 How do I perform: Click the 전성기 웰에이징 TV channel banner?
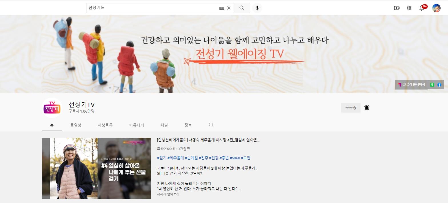[x=224, y=54]
